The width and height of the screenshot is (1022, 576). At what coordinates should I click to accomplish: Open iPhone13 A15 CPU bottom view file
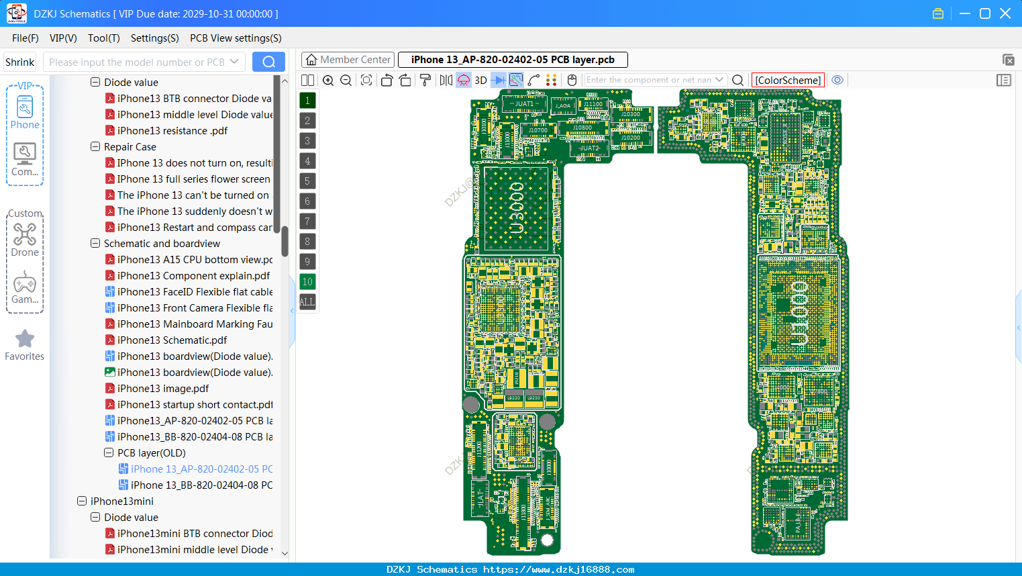pos(195,259)
